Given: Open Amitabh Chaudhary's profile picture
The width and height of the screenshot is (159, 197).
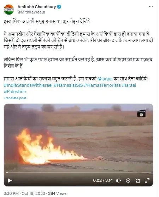Looking at the screenshot, I should point(9,10).
